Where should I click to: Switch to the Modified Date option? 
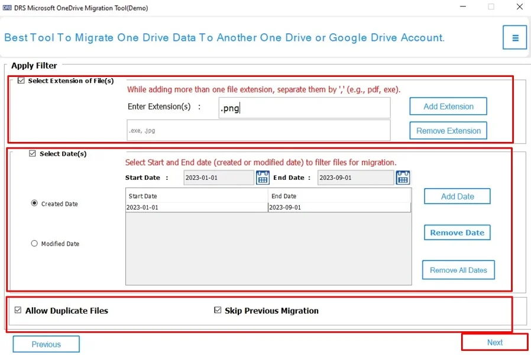click(34, 243)
